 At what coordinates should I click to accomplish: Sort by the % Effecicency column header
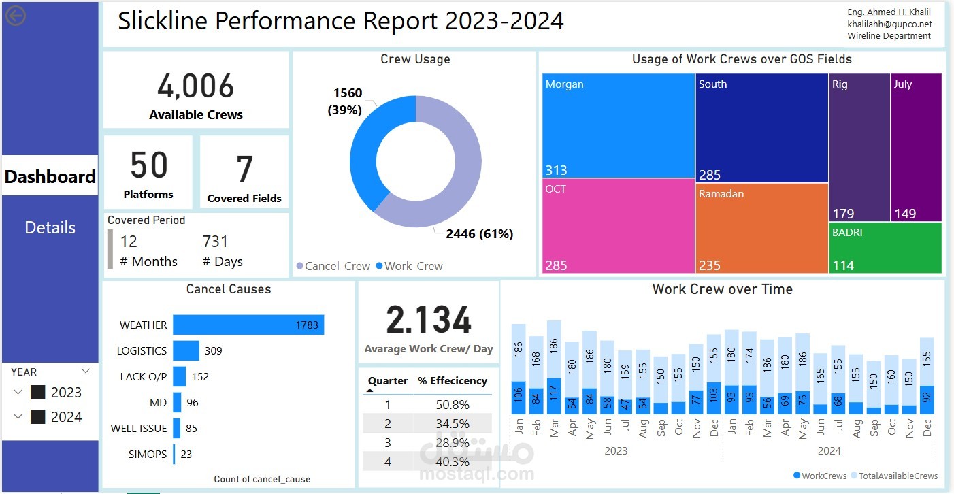point(453,381)
